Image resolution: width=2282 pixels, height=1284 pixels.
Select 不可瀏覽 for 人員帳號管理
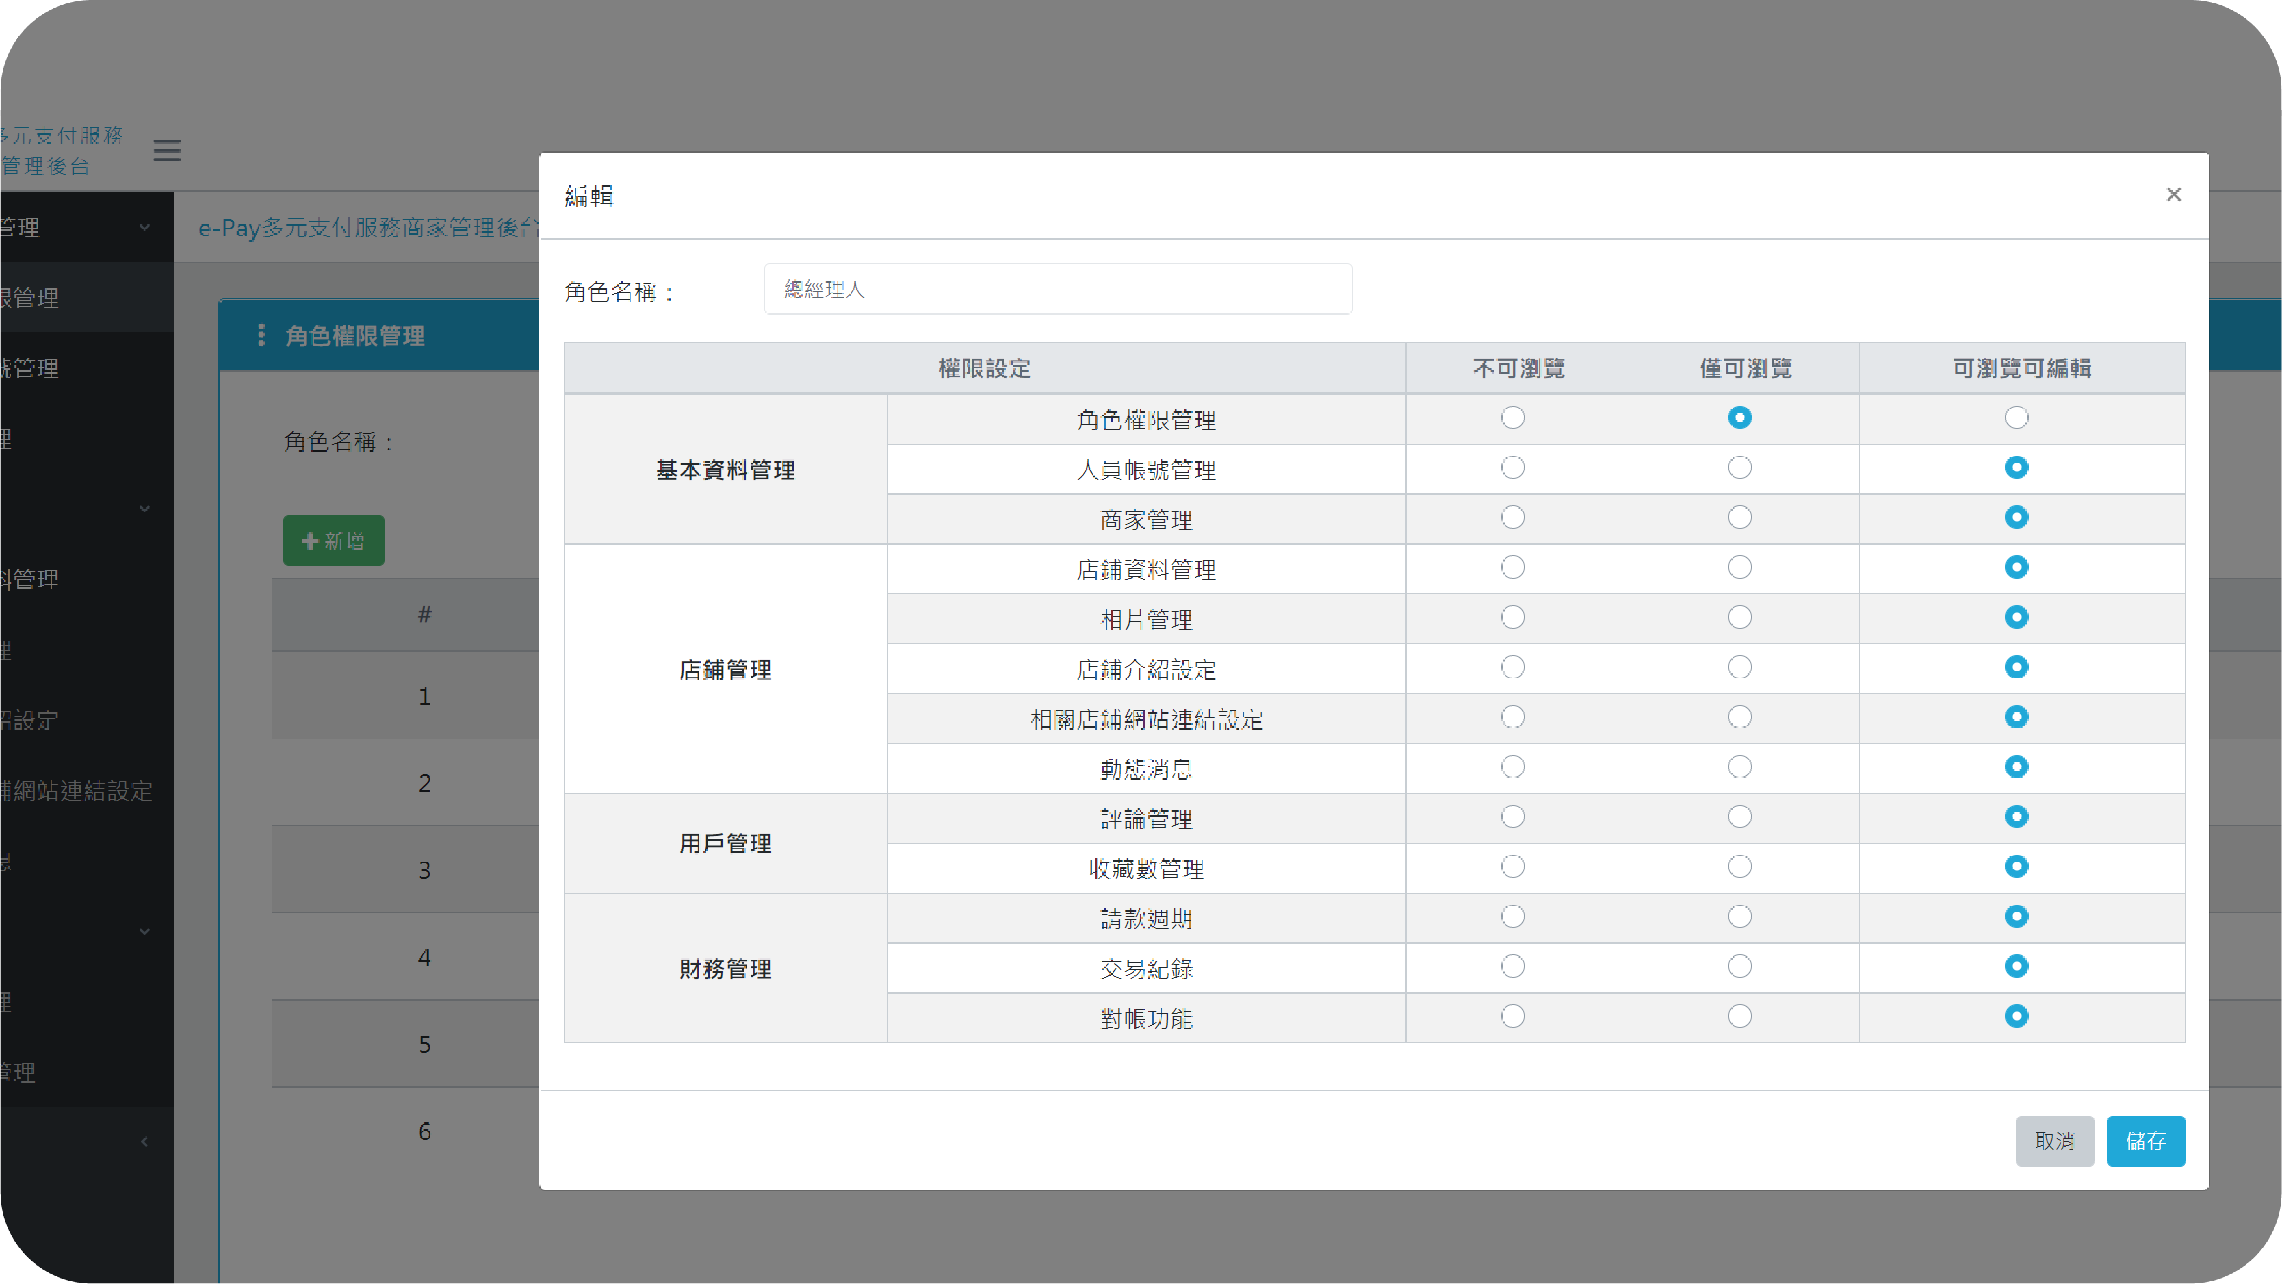click(1512, 467)
